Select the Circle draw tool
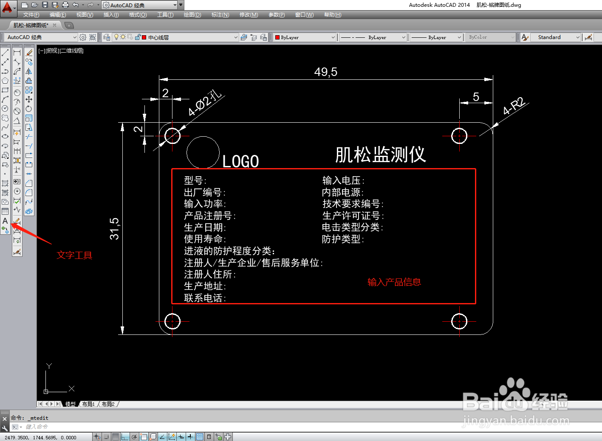Viewport: 602px width, 441px height. [5, 109]
